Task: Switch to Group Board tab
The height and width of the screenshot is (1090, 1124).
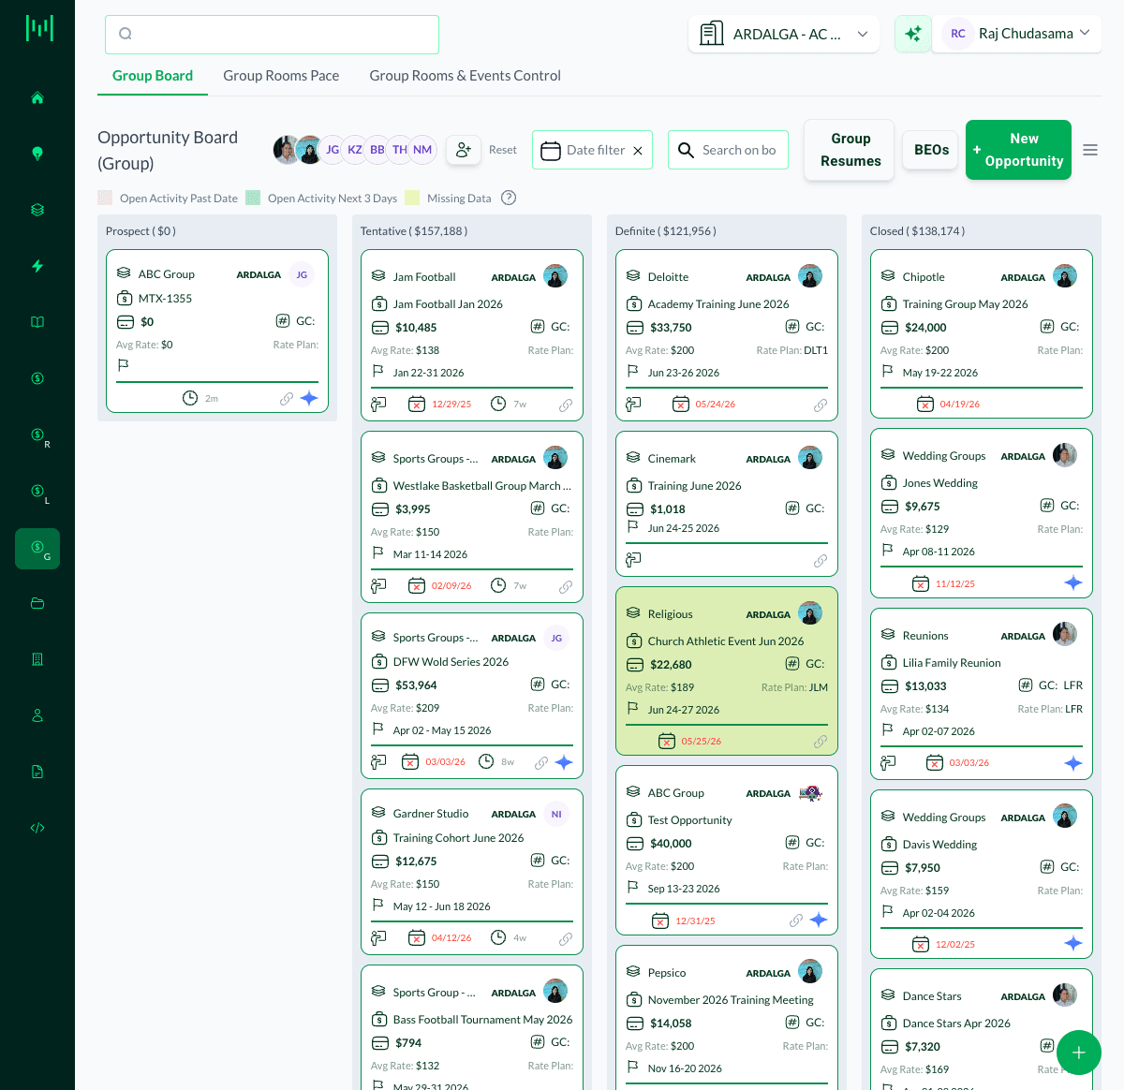Action: [153, 76]
